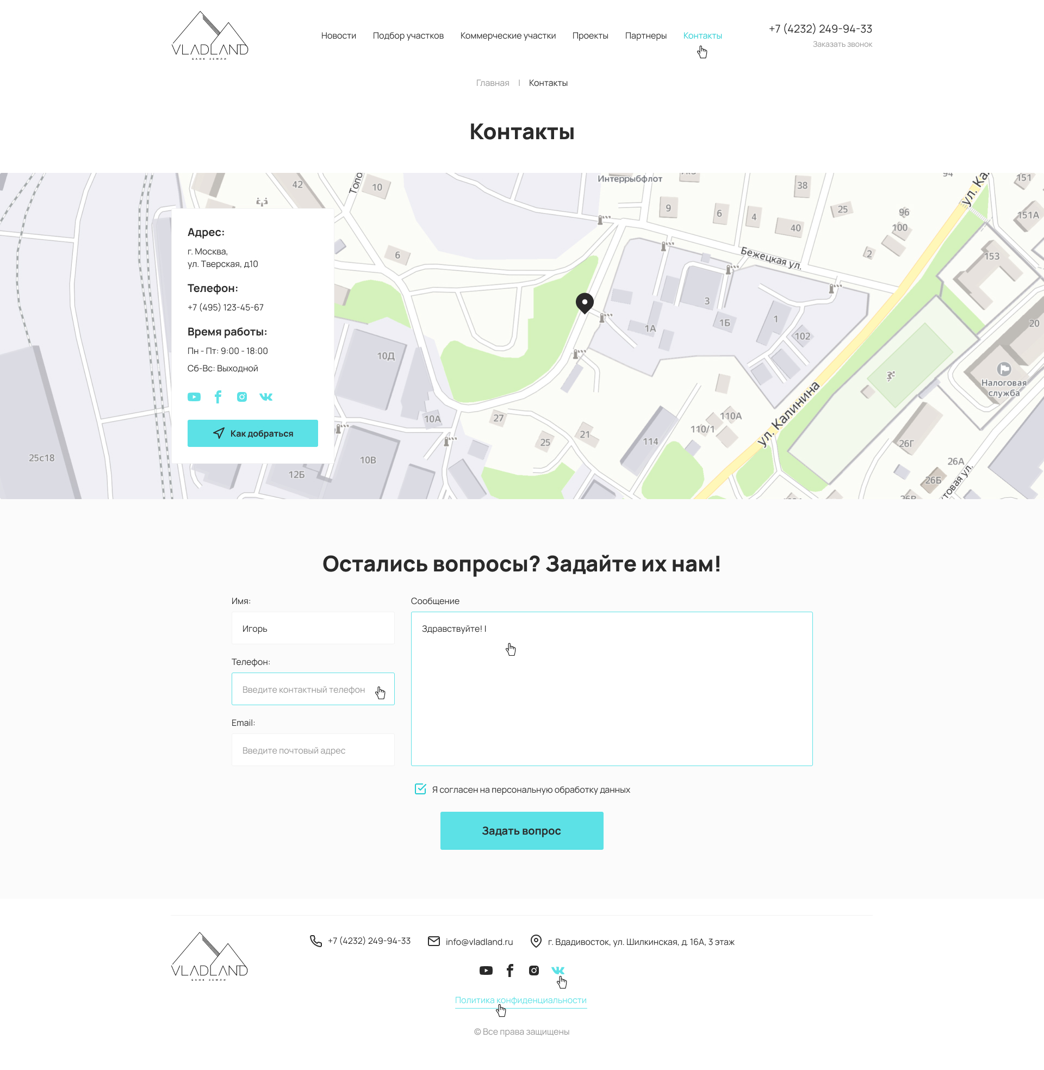Toggle personal data consent checkbox

[x=420, y=789]
